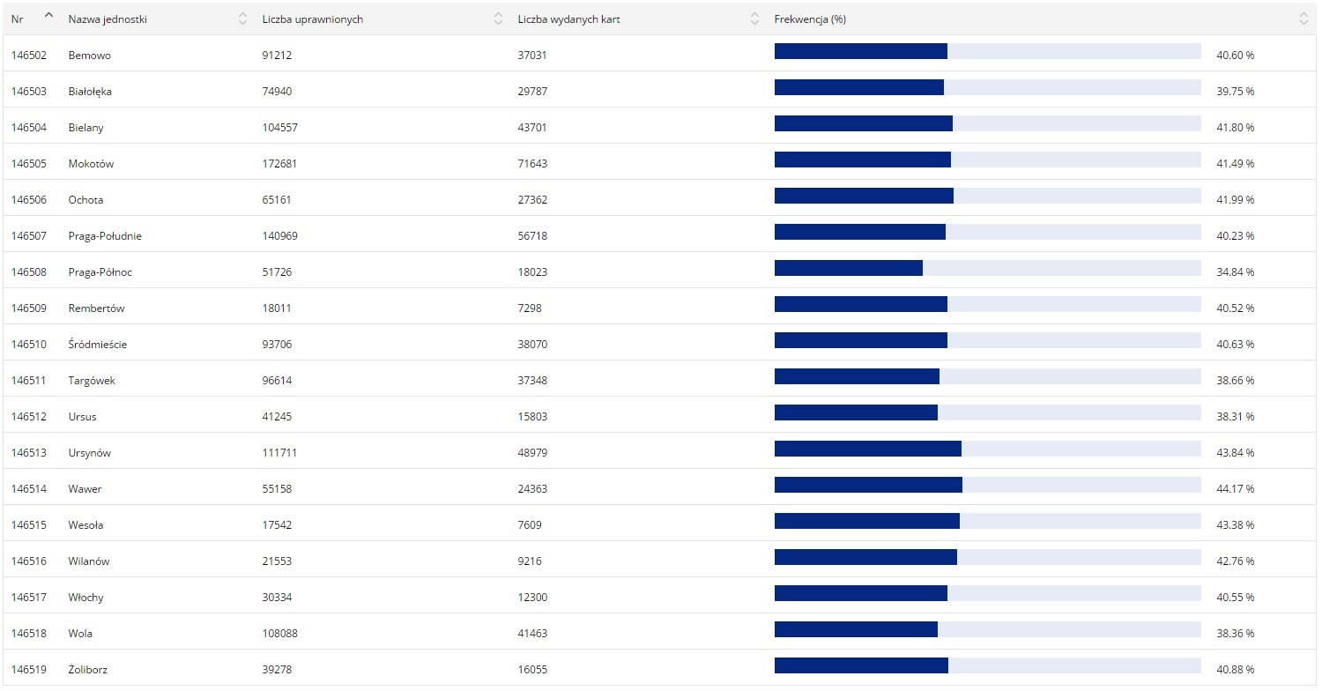This screenshot has height=691, width=1322.
Task: Click the 38.66 % turnout value for Targówek
Action: click(1235, 381)
